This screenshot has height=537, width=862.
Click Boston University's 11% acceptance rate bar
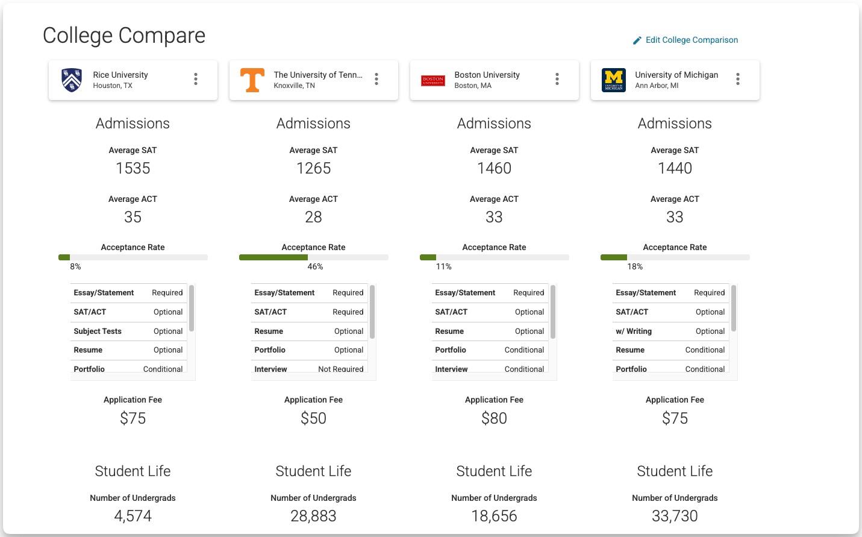click(x=495, y=257)
